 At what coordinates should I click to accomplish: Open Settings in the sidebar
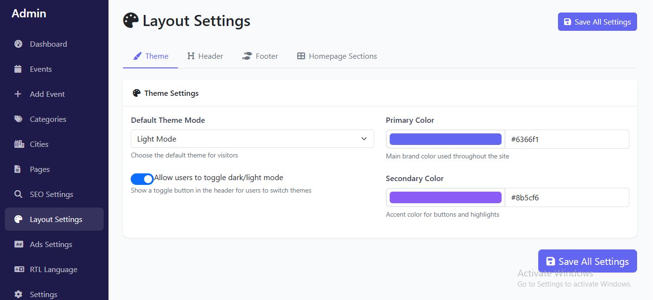[x=43, y=294]
